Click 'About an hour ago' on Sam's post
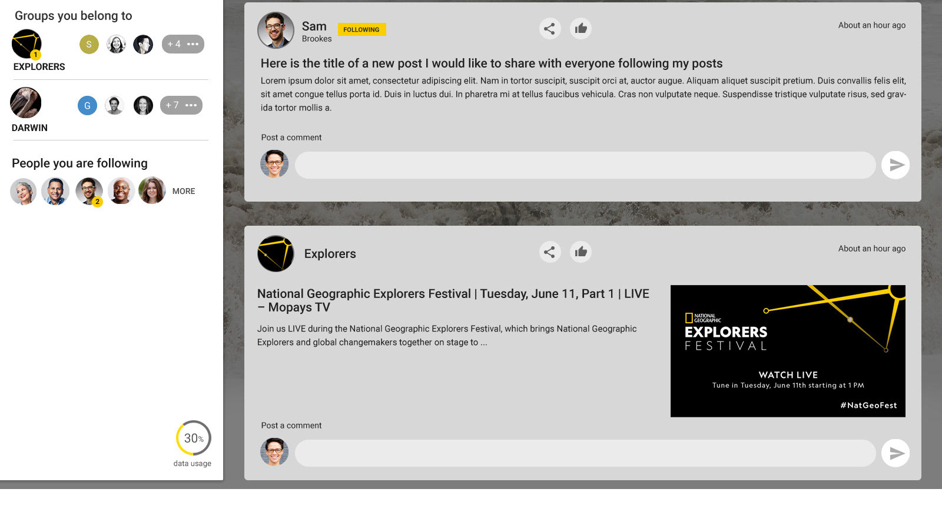This screenshot has width=942, height=529. 872,25
